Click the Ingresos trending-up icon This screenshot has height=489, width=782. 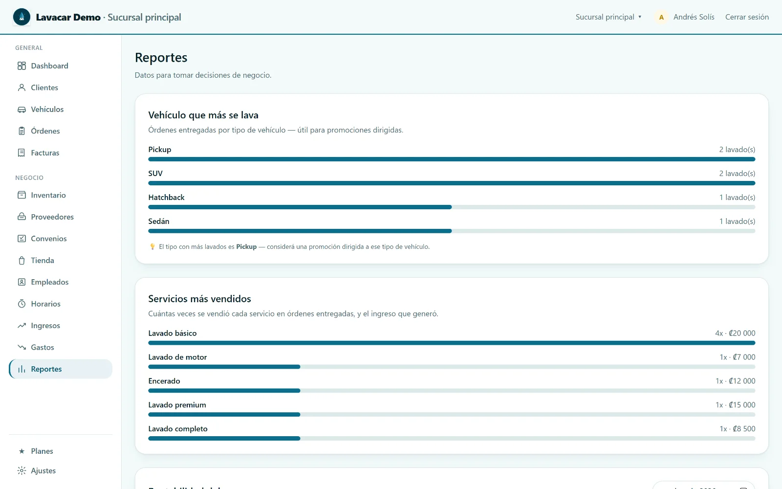click(x=22, y=326)
